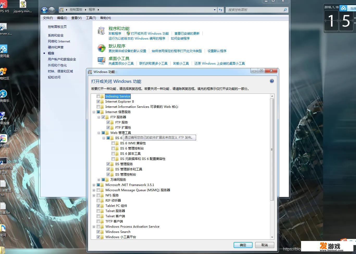This screenshot has height=254, width=356.
Task: Select the IIS 管理脚本和工具 row text
Action: coord(129,169)
